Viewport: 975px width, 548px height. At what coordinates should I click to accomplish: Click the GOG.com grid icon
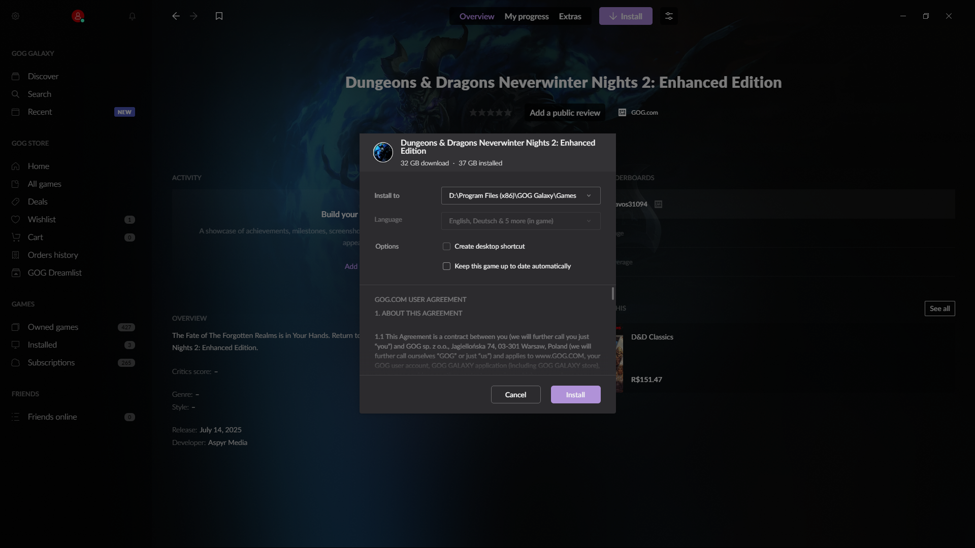point(622,113)
